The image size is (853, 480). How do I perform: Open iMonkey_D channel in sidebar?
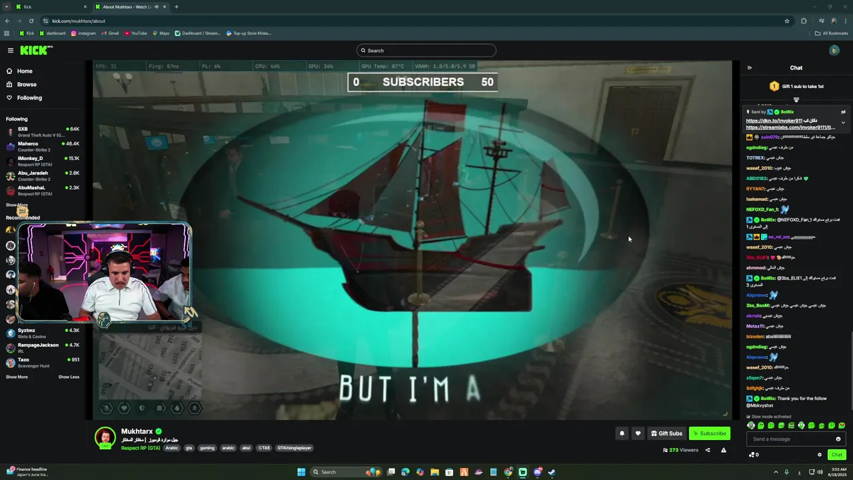click(x=43, y=161)
